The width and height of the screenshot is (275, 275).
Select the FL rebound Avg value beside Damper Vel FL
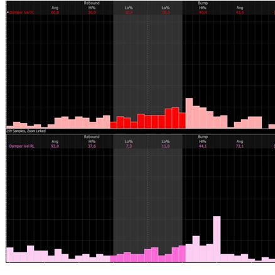point(55,13)
